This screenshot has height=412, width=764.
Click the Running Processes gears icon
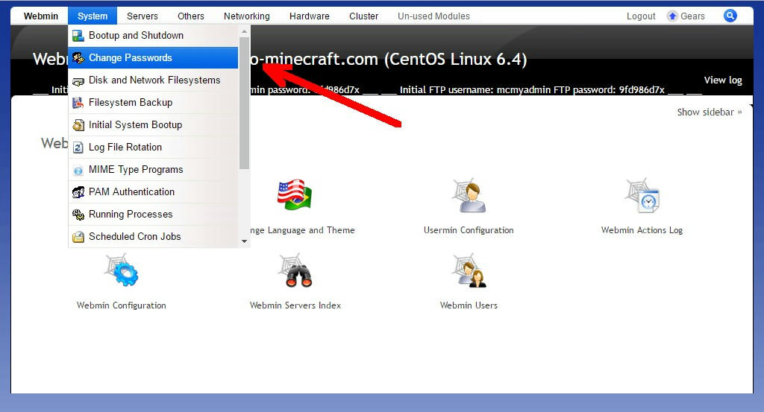pos(78,215)
